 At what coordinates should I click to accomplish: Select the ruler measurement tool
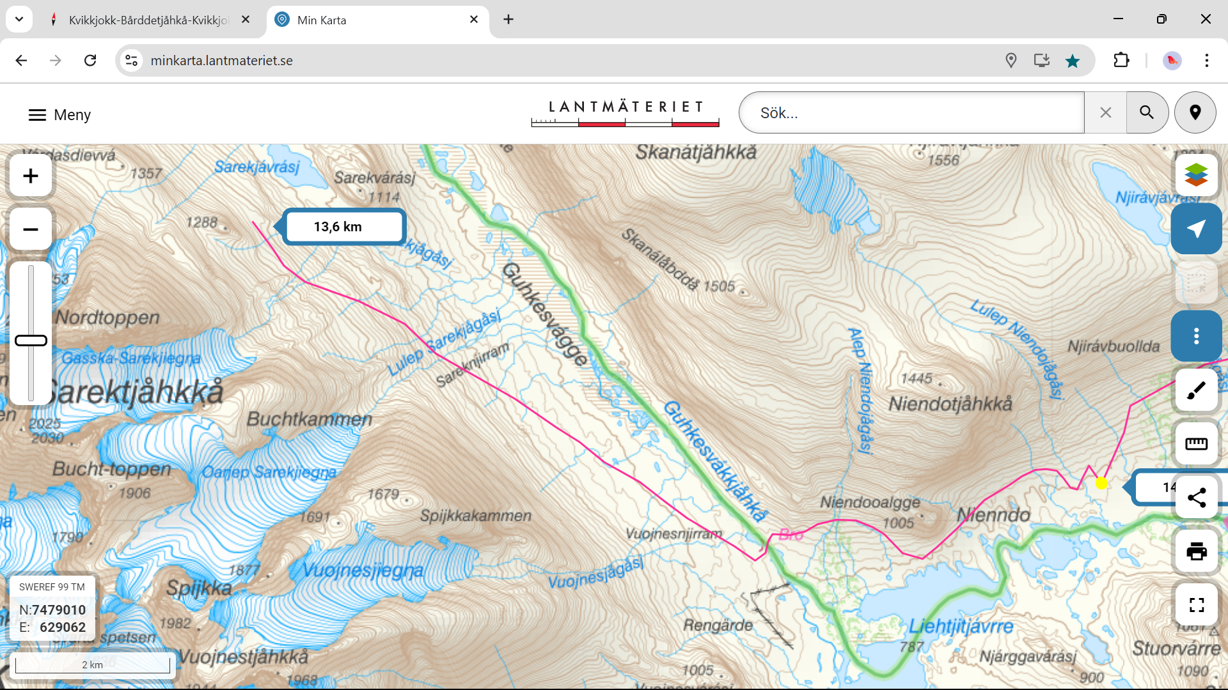pos(1195,444)
